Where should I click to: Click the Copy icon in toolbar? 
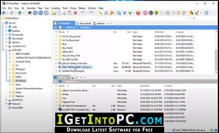coord(59,13)
